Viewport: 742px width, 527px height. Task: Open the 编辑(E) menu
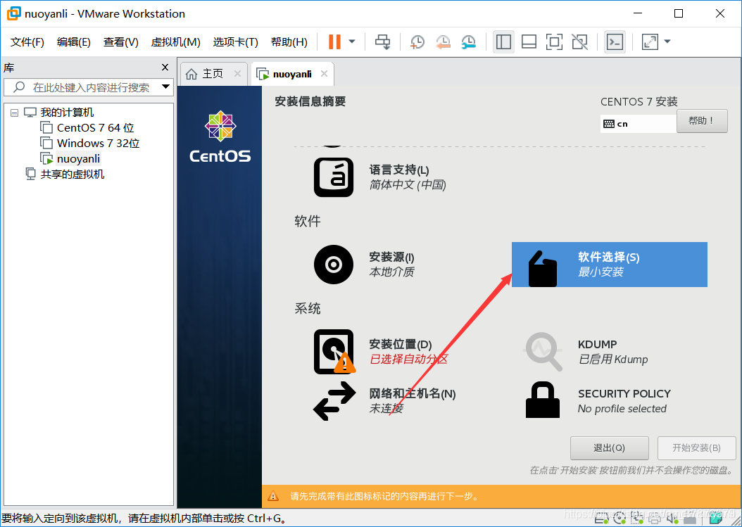[73, 42]
